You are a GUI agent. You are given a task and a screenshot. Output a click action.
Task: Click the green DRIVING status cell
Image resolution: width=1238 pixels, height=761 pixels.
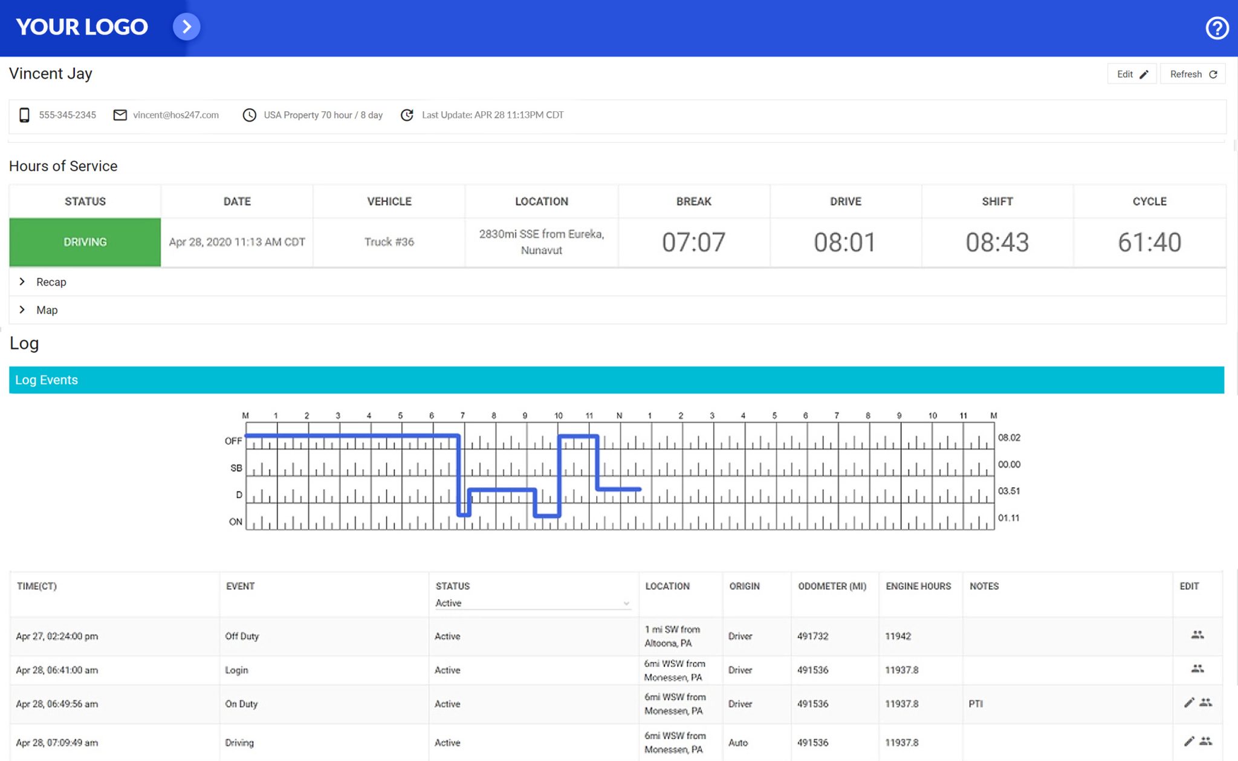coord(85,242)
